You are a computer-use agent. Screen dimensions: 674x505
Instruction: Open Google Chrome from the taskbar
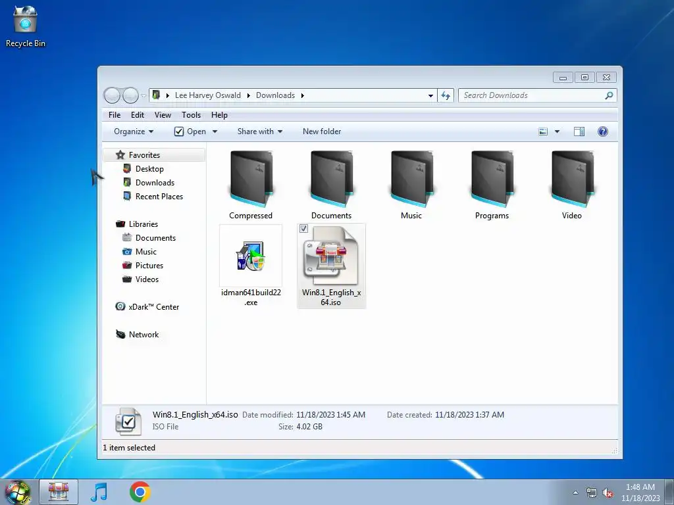click(140, 492)
